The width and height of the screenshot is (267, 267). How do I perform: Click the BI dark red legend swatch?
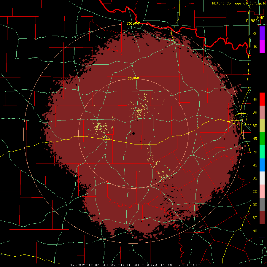[262, 218]
